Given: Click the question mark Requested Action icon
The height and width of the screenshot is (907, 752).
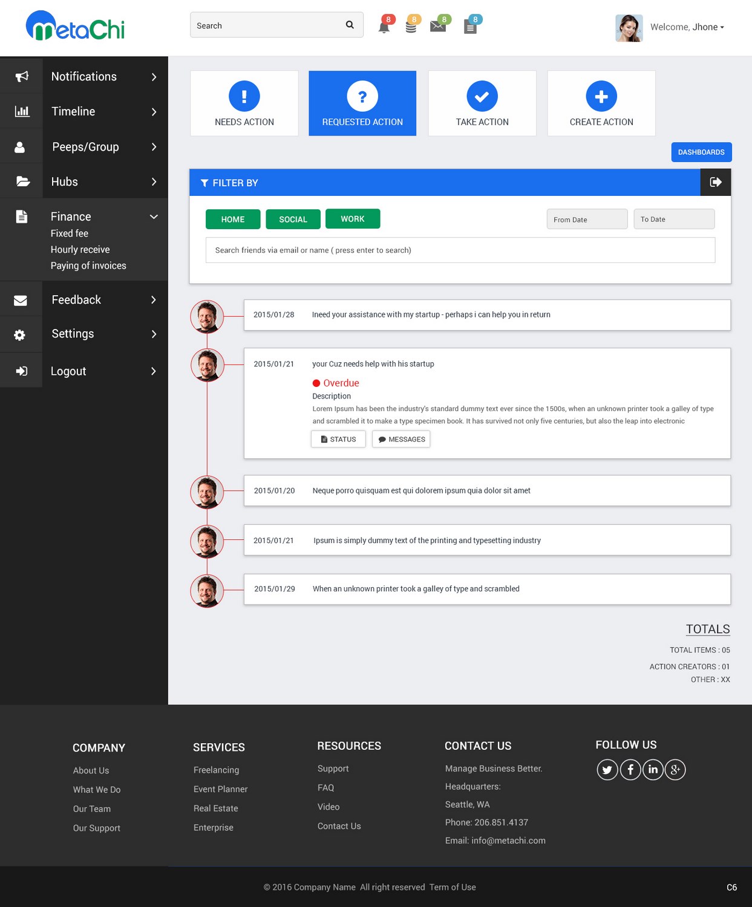Looking at the screenshot, I should pyautogui.click(x=362, y=96).
